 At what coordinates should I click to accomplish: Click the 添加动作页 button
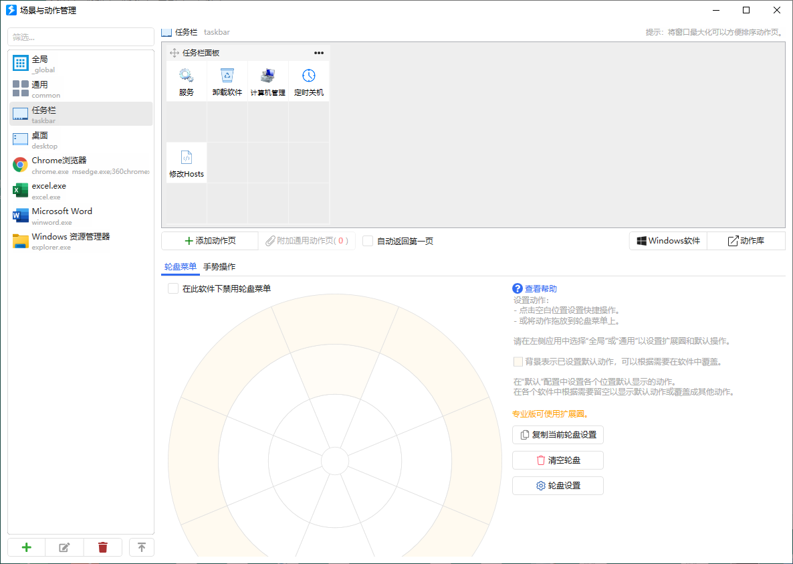pyautogui.click(x=209, y=241)
